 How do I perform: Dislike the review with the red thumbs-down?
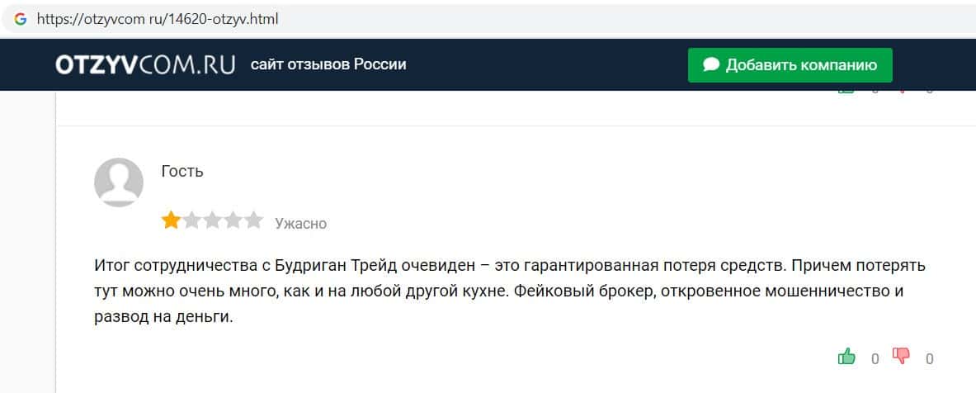[x=901, y=356]
